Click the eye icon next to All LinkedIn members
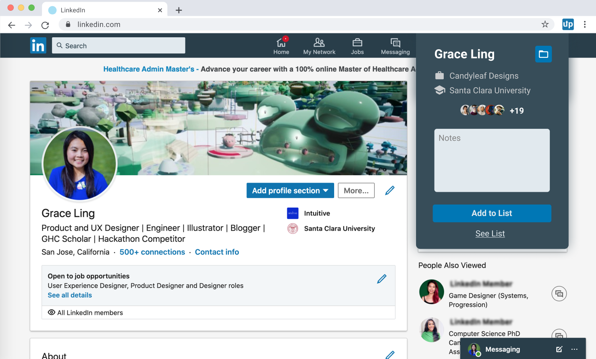 52,312
